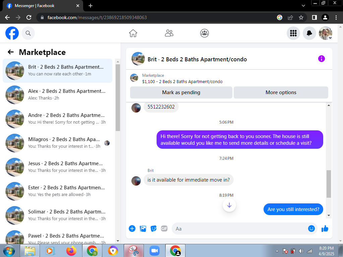Click chat scrollbar down arrow

(x=329, y=215)
